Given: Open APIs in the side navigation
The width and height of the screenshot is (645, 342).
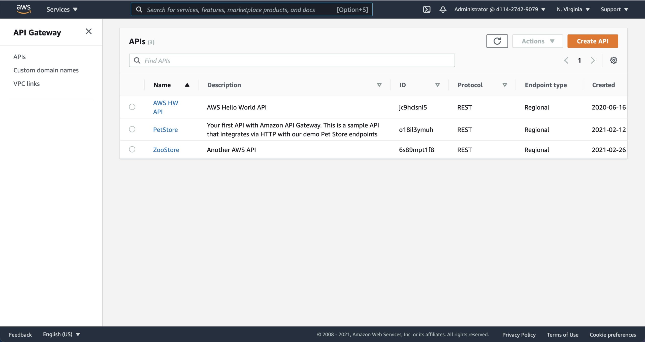Looking at the screenshot, I should coord(19,57).
